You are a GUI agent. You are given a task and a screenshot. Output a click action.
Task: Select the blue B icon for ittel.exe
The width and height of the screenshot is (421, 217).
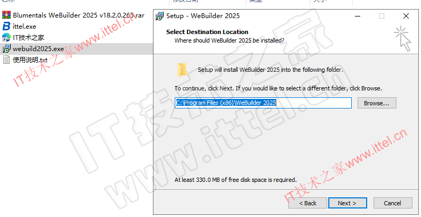click(x=6, y=26)
